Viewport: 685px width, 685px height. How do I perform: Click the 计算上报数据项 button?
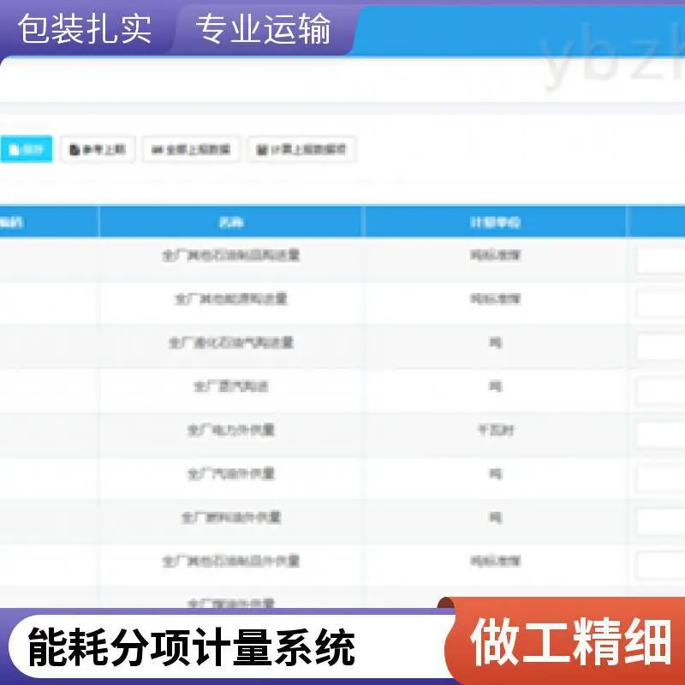pyautogui.click(x=301, y=149)
